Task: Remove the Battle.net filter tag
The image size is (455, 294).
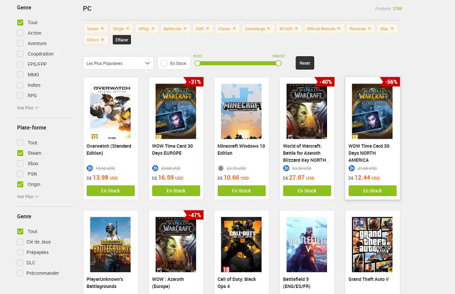Action: click(186, 28)
